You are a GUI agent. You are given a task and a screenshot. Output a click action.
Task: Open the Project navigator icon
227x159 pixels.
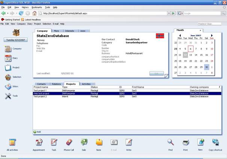(8, 67)
